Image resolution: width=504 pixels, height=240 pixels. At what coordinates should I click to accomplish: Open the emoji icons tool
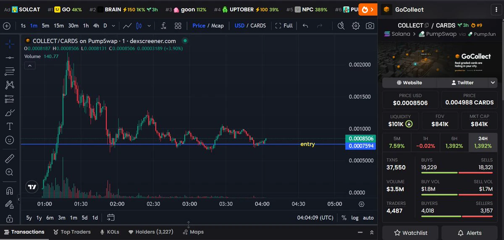9,140
